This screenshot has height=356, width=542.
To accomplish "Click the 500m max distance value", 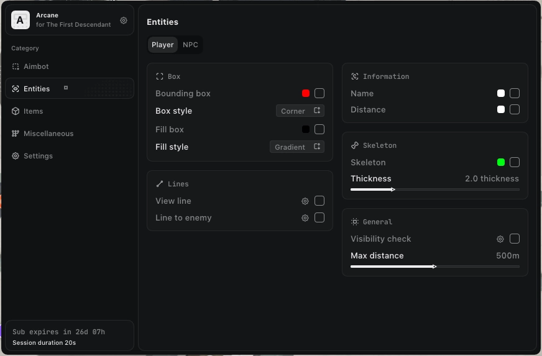I will (507, 256).
